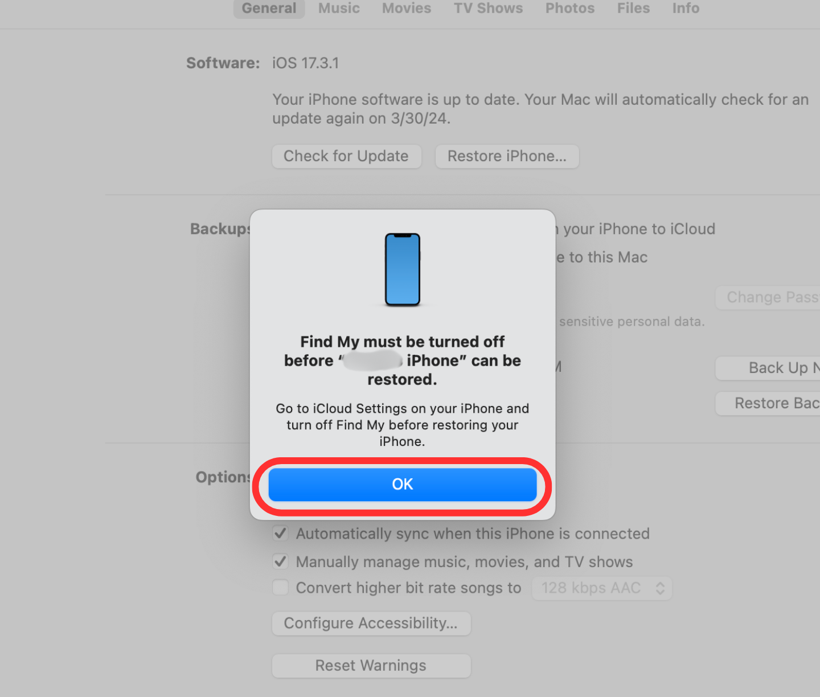Toggle Automatically sync when iPhone is connected
The width and height of the screenshot is (820, 697).
coord(280,534)
